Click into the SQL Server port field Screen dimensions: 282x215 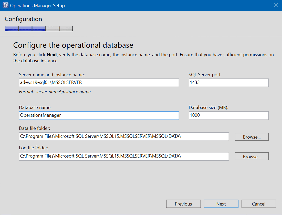click(x=228, y=83)
